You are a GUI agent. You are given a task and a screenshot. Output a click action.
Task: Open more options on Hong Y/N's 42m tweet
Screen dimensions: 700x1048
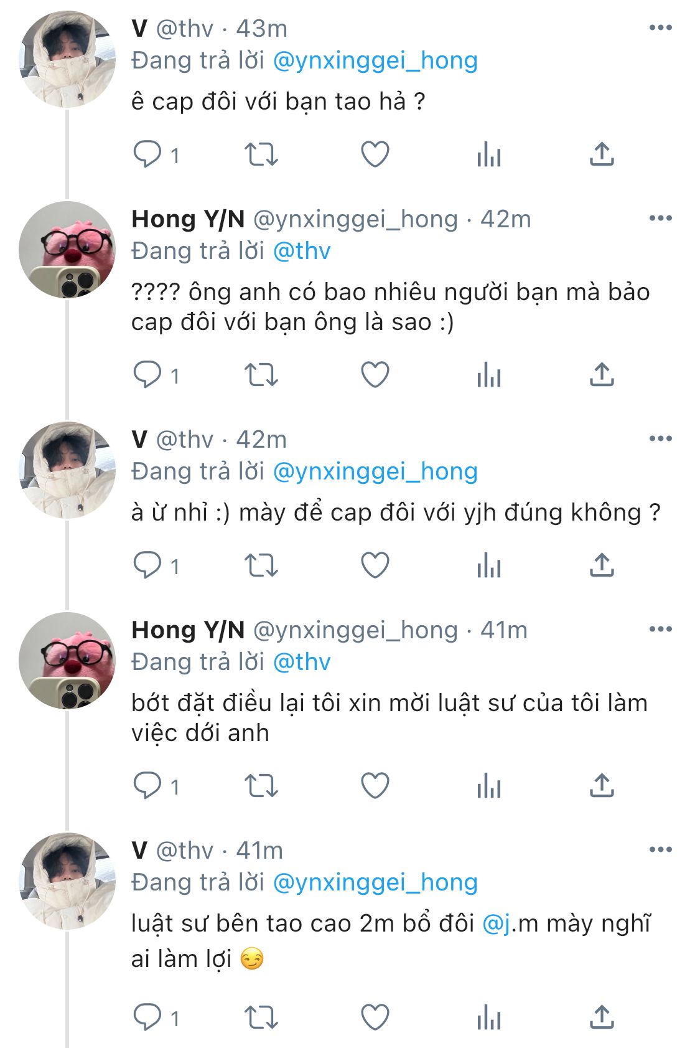click(660, 218)
